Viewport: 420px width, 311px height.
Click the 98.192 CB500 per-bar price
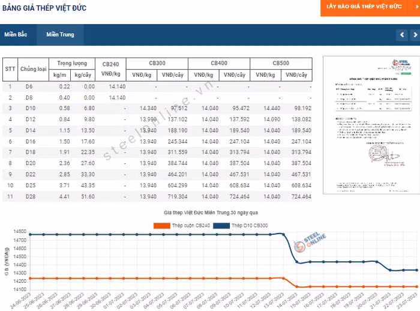click(x=302, y=108)
